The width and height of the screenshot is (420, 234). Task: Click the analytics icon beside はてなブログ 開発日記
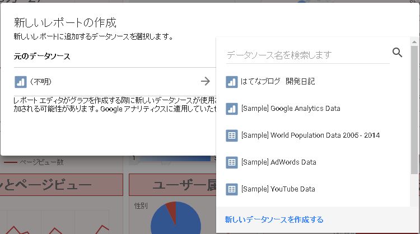click(232, 82)
